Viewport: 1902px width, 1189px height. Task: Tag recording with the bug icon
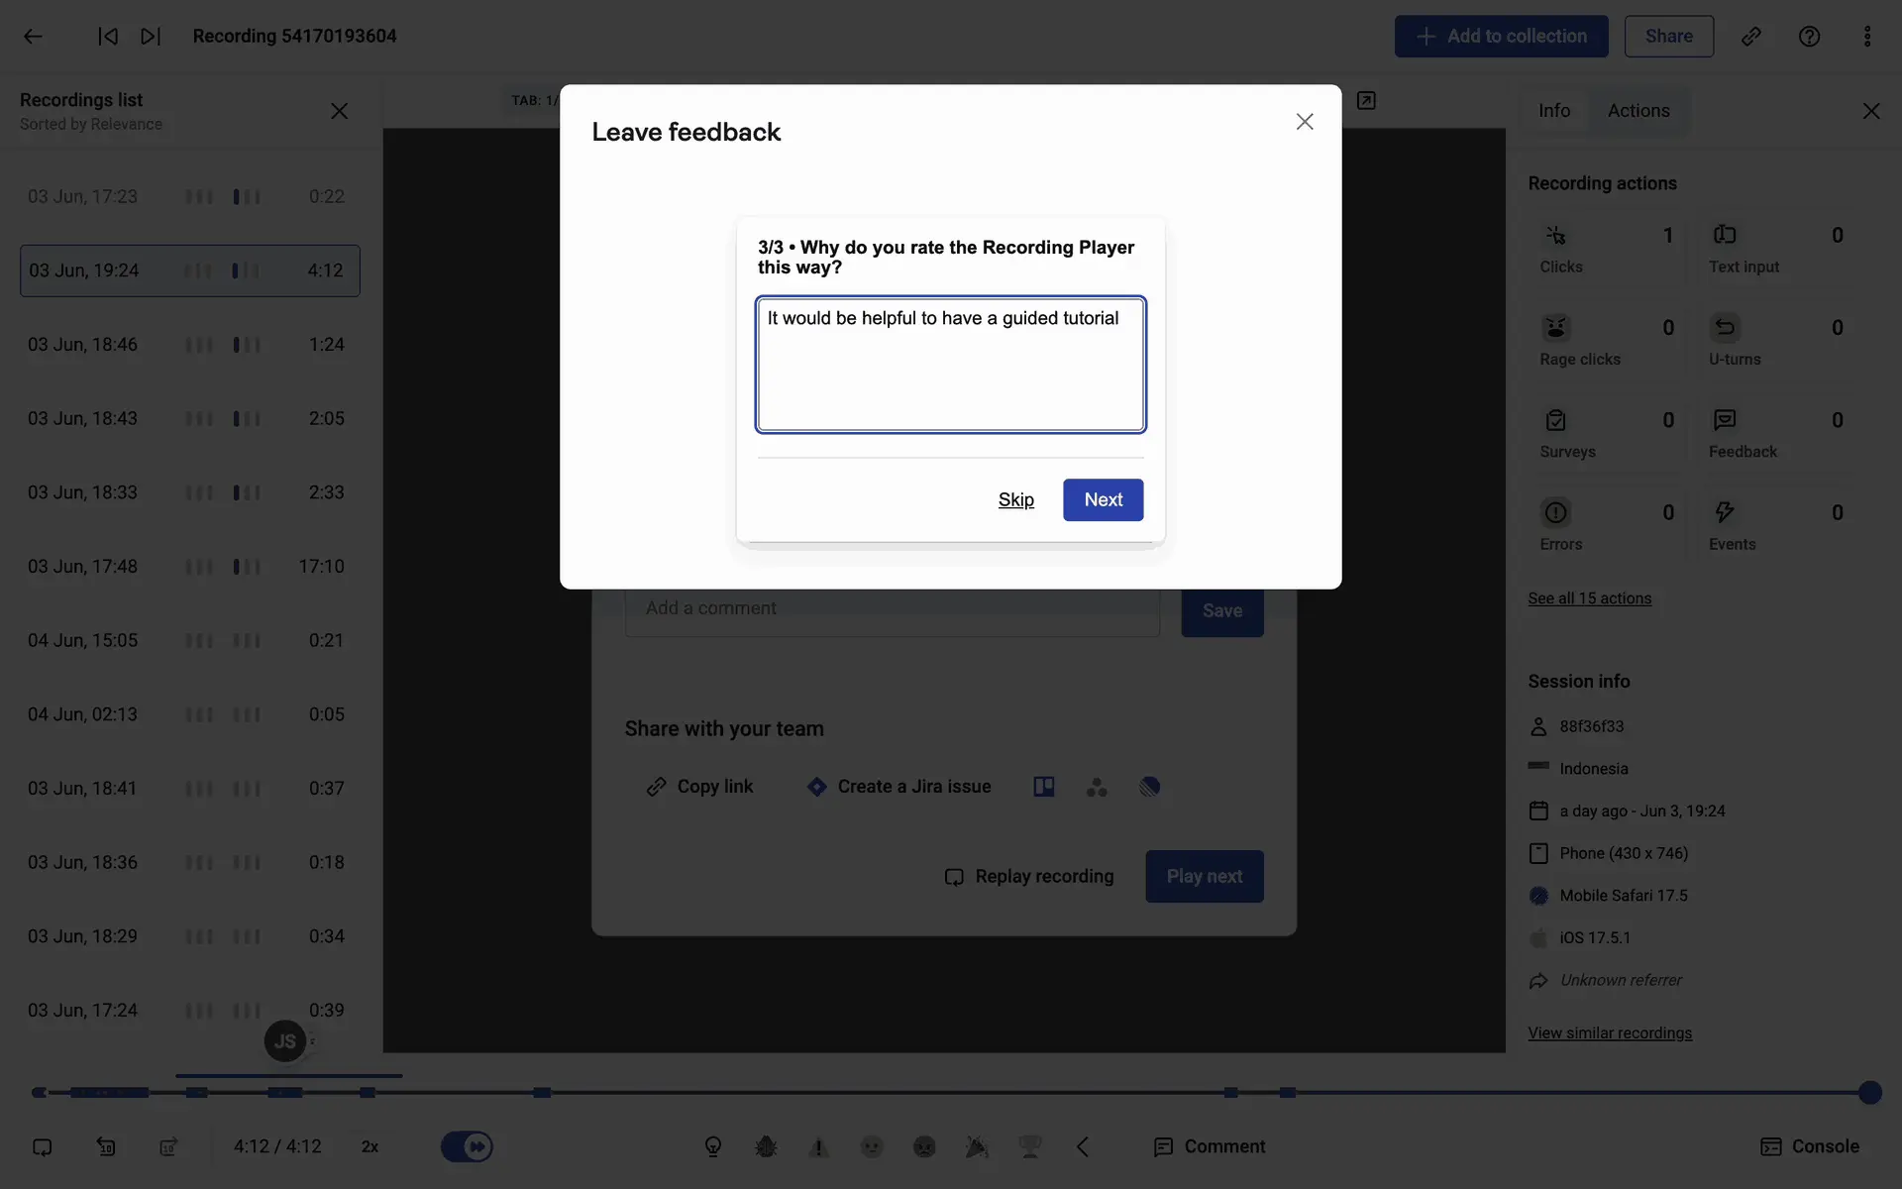766,1146
